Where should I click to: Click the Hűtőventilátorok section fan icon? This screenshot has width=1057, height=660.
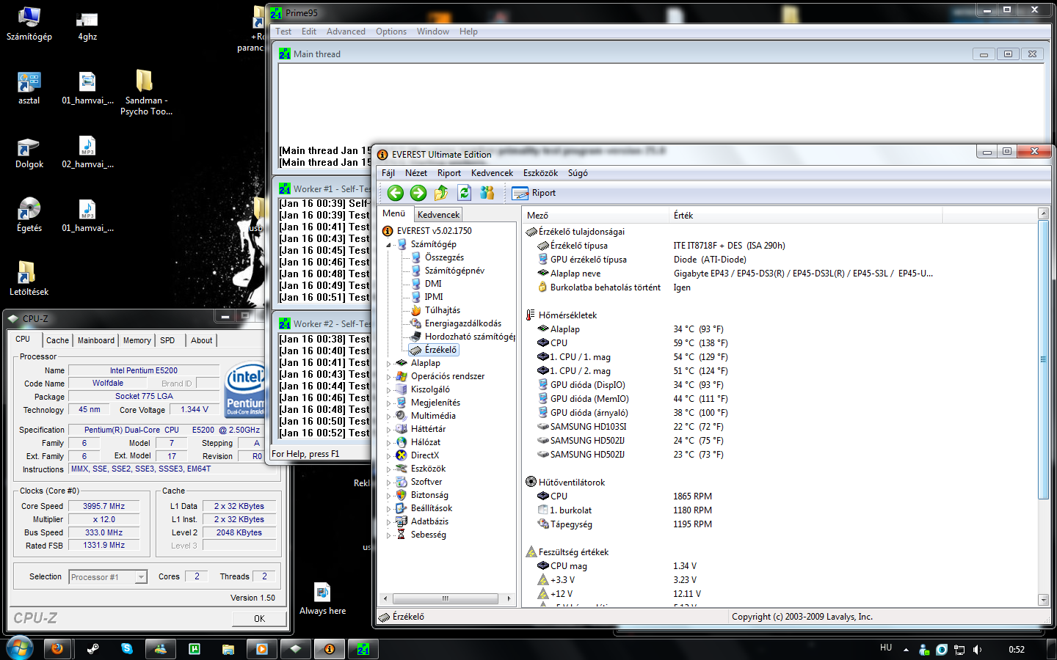tap(531, 483)
